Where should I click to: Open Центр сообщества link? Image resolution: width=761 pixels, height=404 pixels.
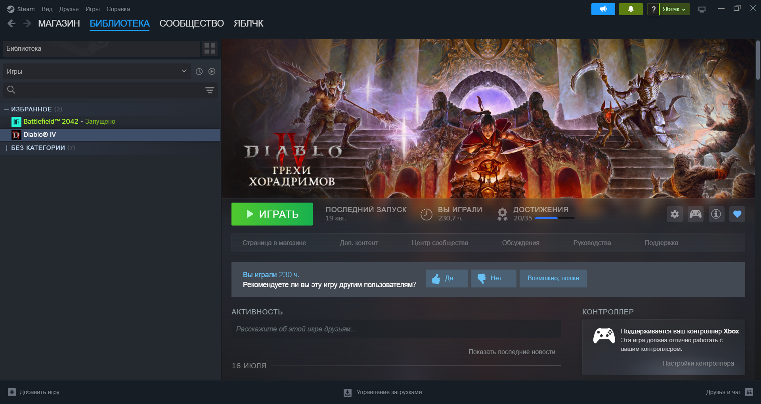pos(440,243)
